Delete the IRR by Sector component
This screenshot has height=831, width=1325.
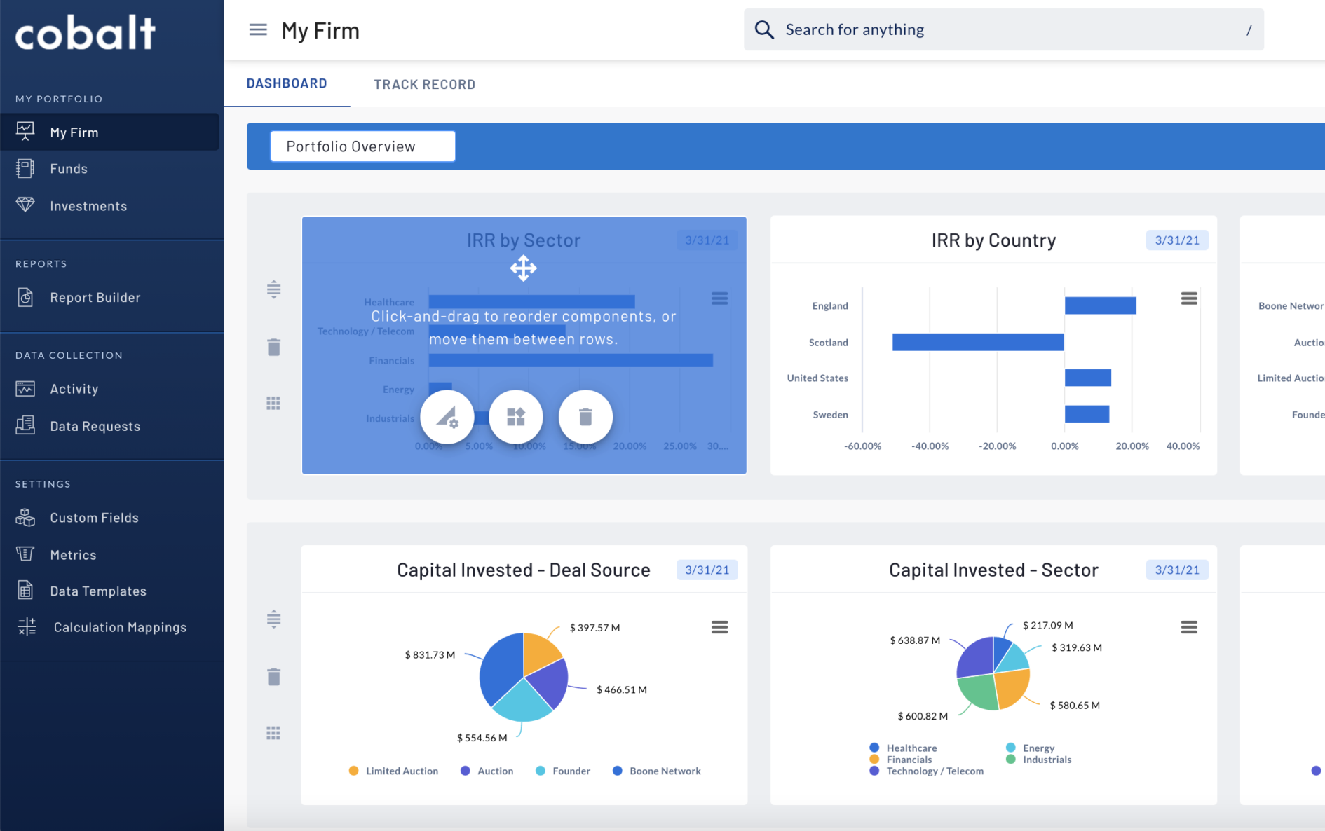(585, 417)
